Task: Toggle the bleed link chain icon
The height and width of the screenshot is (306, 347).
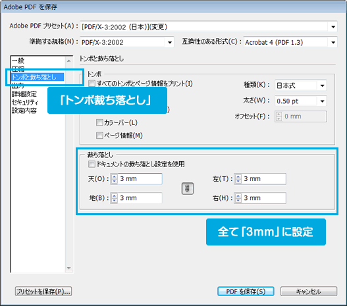Action: [188, 189]
